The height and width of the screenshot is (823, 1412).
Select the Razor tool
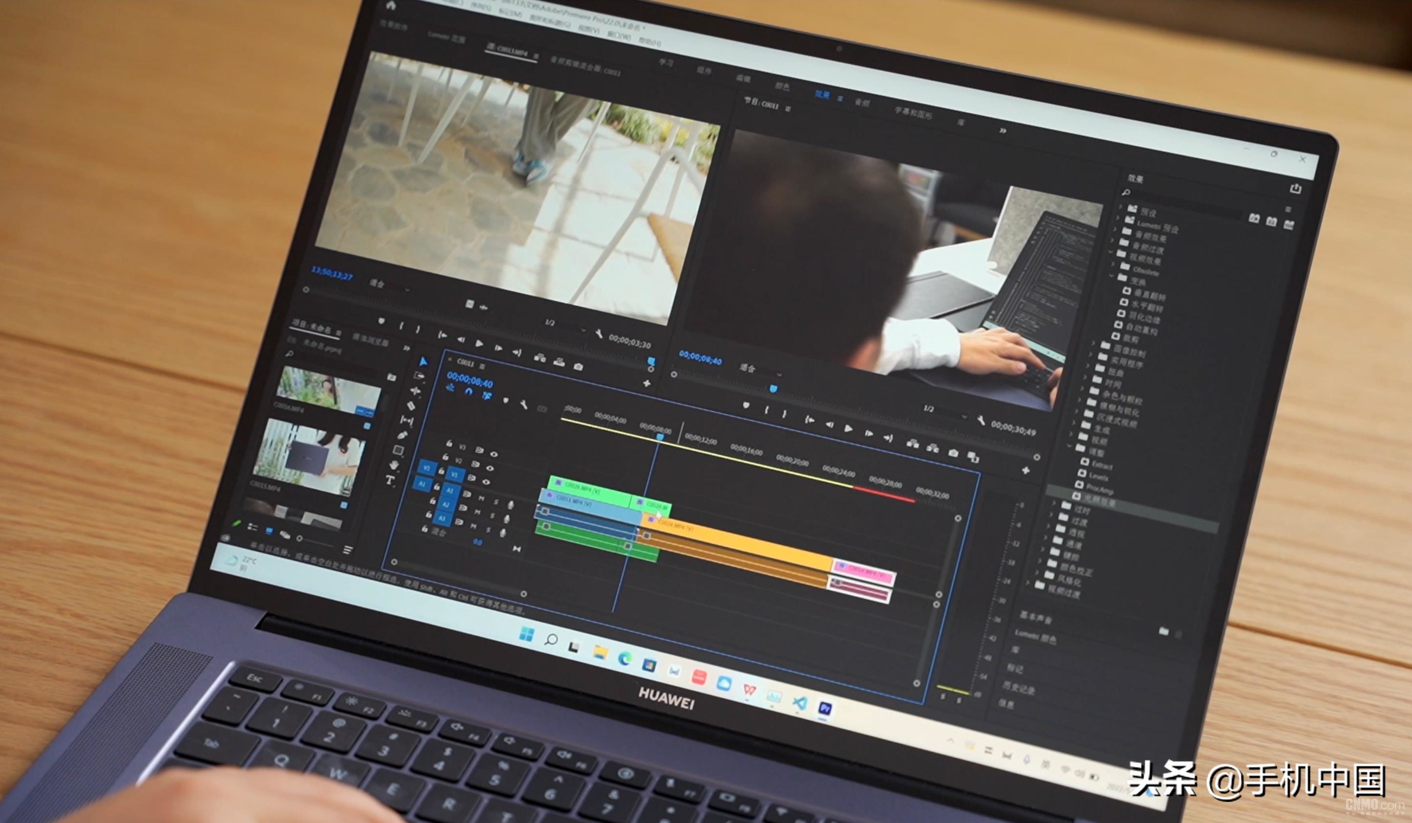tap(411, 405)
